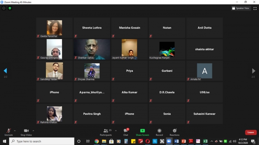Screen dimensions: 259x145
Task: Open the Reactions menu
Action: [175, 131]
